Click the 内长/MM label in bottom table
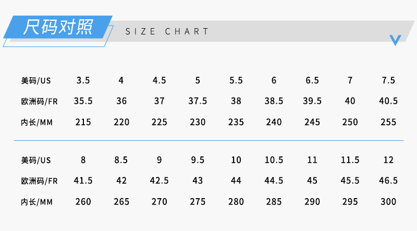Viewport: 417px width, 231px height. (x=36, y=202)
